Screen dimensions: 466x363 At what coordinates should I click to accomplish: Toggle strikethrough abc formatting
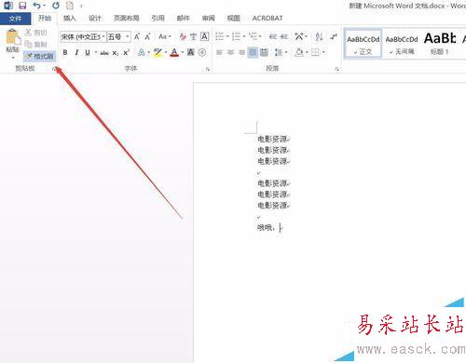[x=104, y=53]
